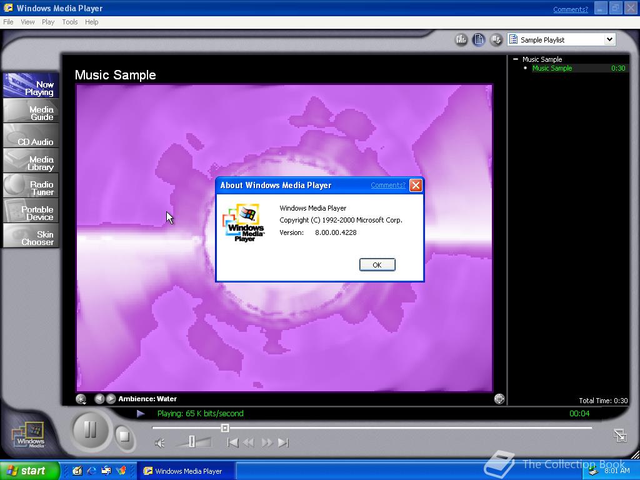640x480 pixels.
Task: Mute audio using the speaker icon
Action: pos(160,443)
